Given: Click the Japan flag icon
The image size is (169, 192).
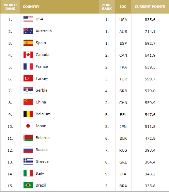Looking at the screenshot, I should pyautogui.click(x=28, y=126).
